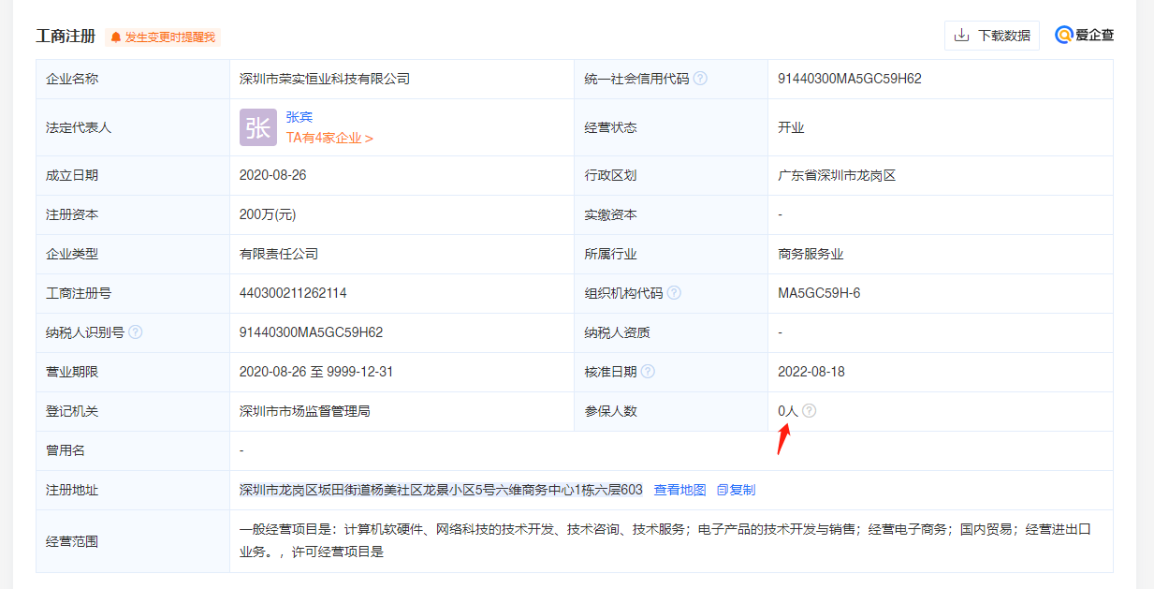Click the 下载数据 button
Image resolution: width=1154 pixels, height=589 pixels.
[991, 36]
